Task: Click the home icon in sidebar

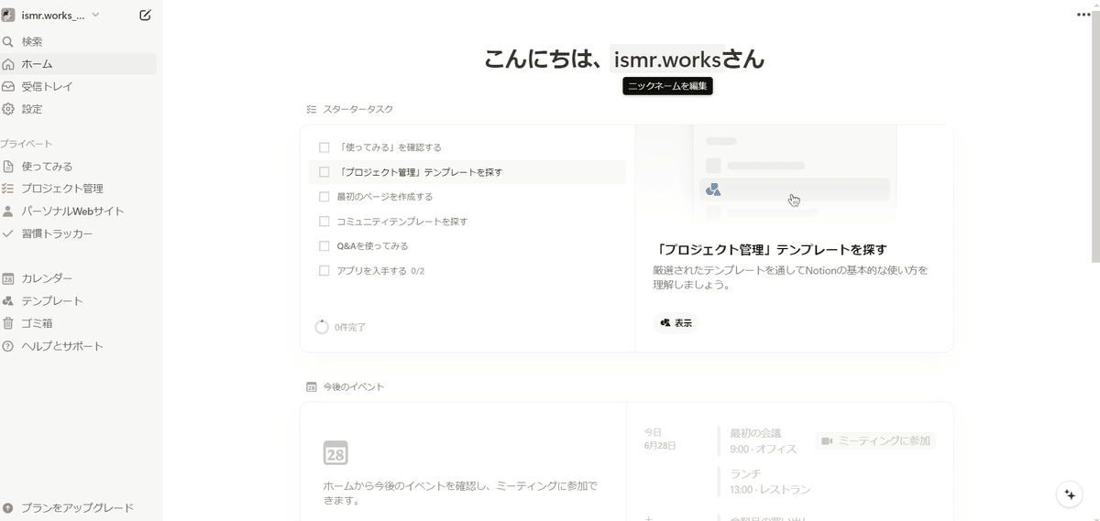Action: tap(8, 64)
